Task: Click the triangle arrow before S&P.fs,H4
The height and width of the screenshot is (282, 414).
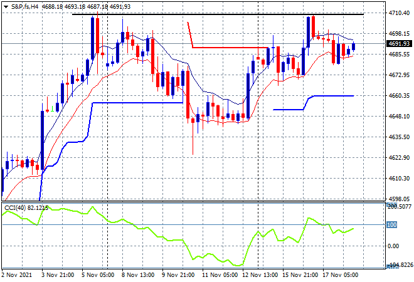Action: 6,7
